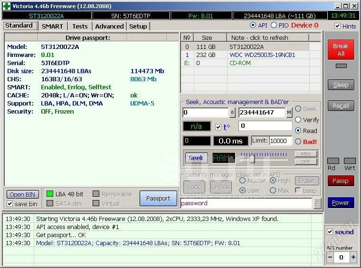Click the AAM MIN button

coord(306,154)
